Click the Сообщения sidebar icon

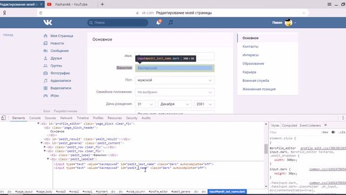point(45,50)
